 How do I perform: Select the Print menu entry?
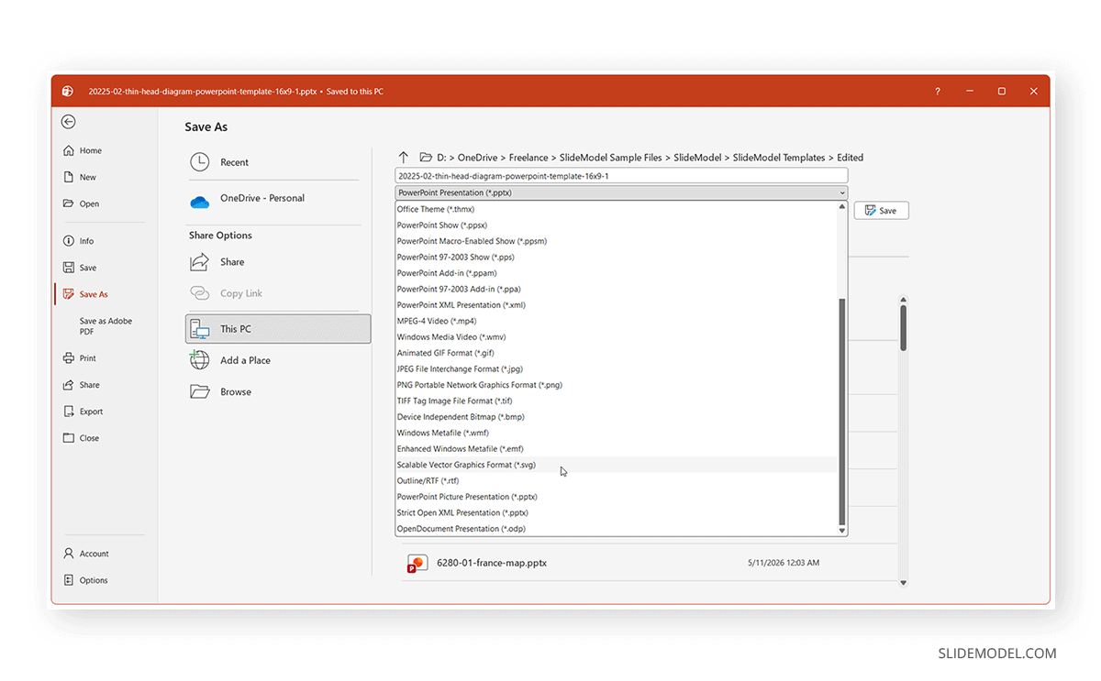click(x=87, y=358)
